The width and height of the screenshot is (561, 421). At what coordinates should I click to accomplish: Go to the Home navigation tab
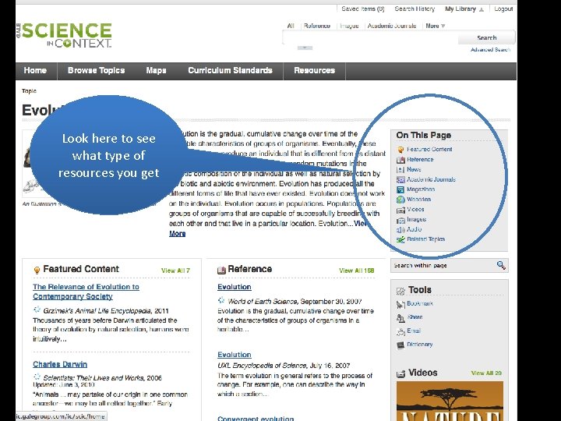[x=35, y=70]
